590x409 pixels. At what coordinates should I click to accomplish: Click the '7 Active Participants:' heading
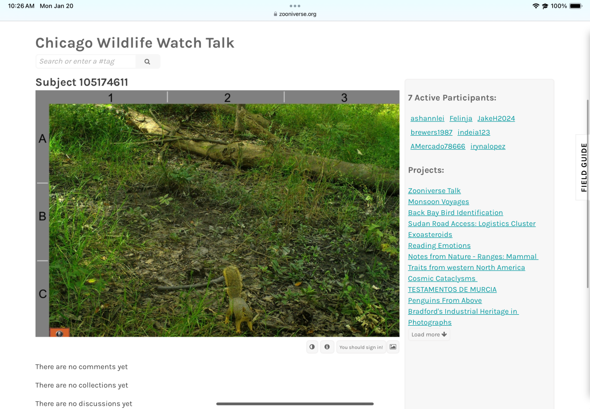tap(452, 98)
